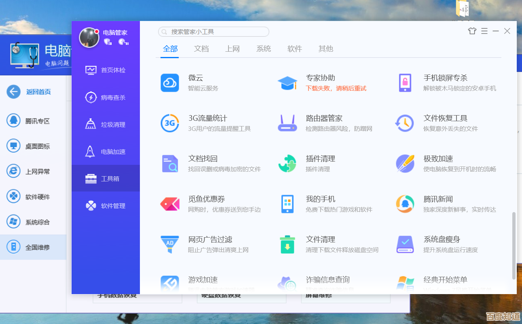The height and width of the screenshot is (324, 522).
Task: Click the 文件恢复工具 clock icon
Action: [405, 123]
